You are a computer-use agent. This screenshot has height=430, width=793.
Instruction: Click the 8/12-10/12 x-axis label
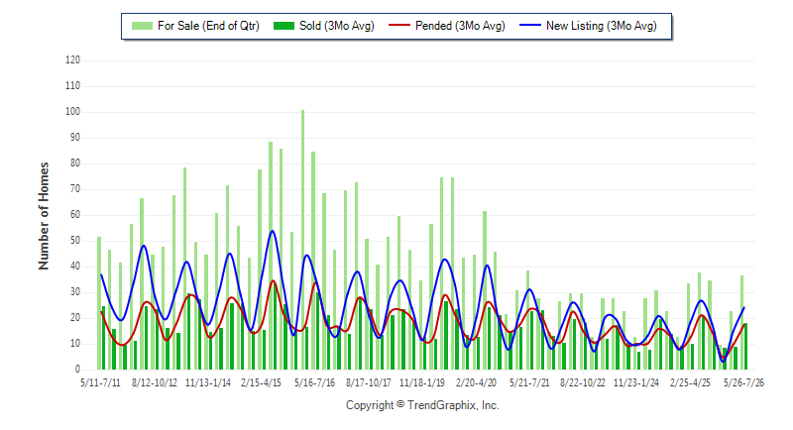click(155, 382)
